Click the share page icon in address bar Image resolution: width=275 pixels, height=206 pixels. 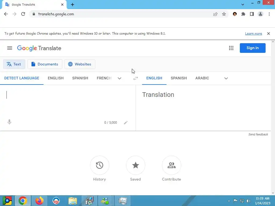(215, 14)
